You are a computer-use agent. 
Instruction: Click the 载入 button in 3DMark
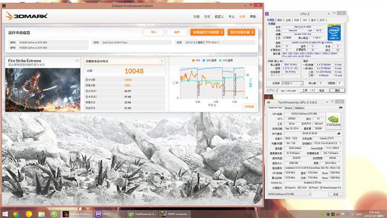[154, 32]
